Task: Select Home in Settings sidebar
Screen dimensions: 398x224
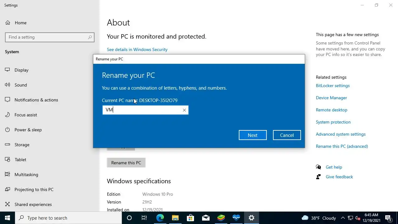Action: (21, 23)
